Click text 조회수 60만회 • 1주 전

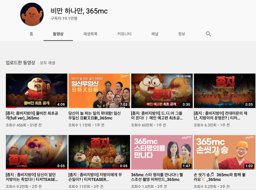click(149, 125)
